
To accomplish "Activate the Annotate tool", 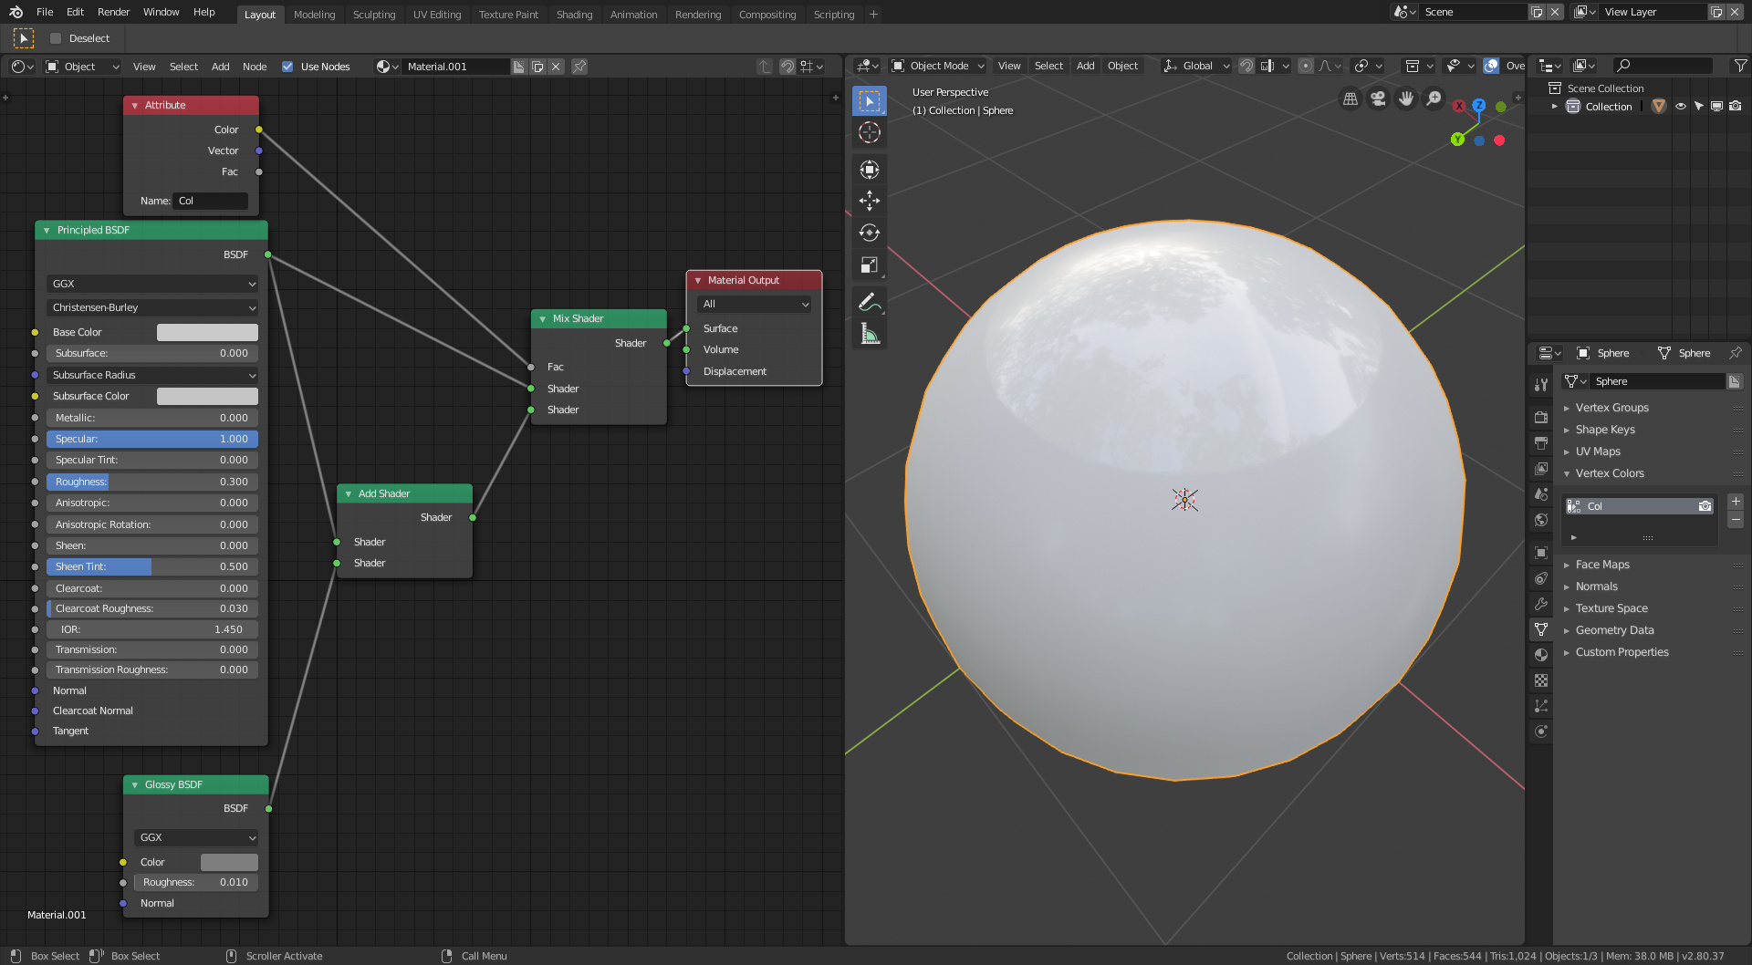I will pyautogui.click(x=870, y=301).
